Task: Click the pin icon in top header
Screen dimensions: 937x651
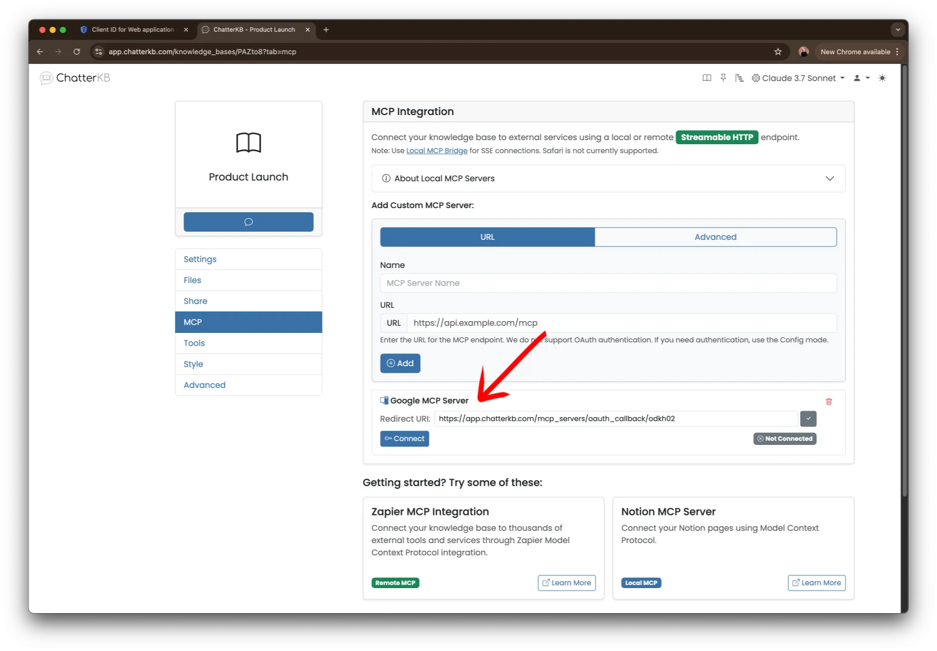Action: coord(723,78)
